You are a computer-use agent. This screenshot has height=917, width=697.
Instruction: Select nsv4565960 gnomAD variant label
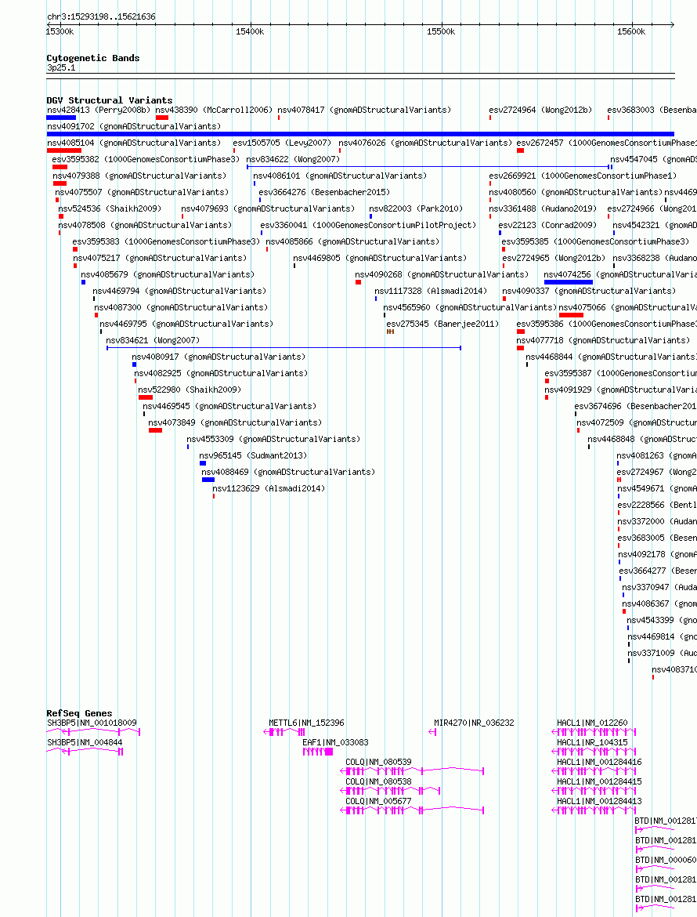pyautogui.click(x=470, y=307)
